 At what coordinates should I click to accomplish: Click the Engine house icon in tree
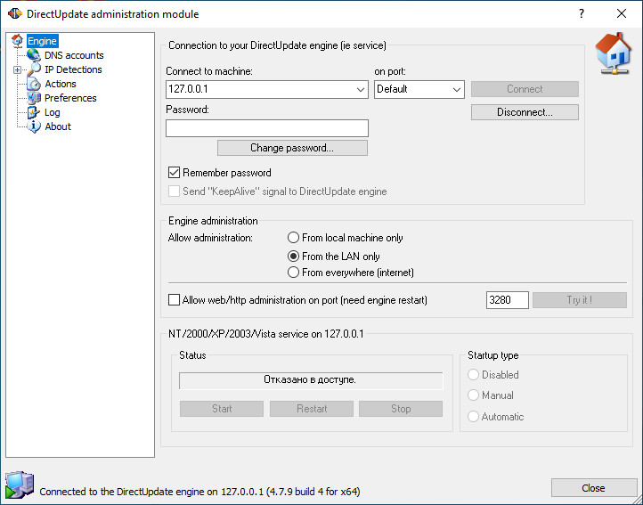point(17,41)
